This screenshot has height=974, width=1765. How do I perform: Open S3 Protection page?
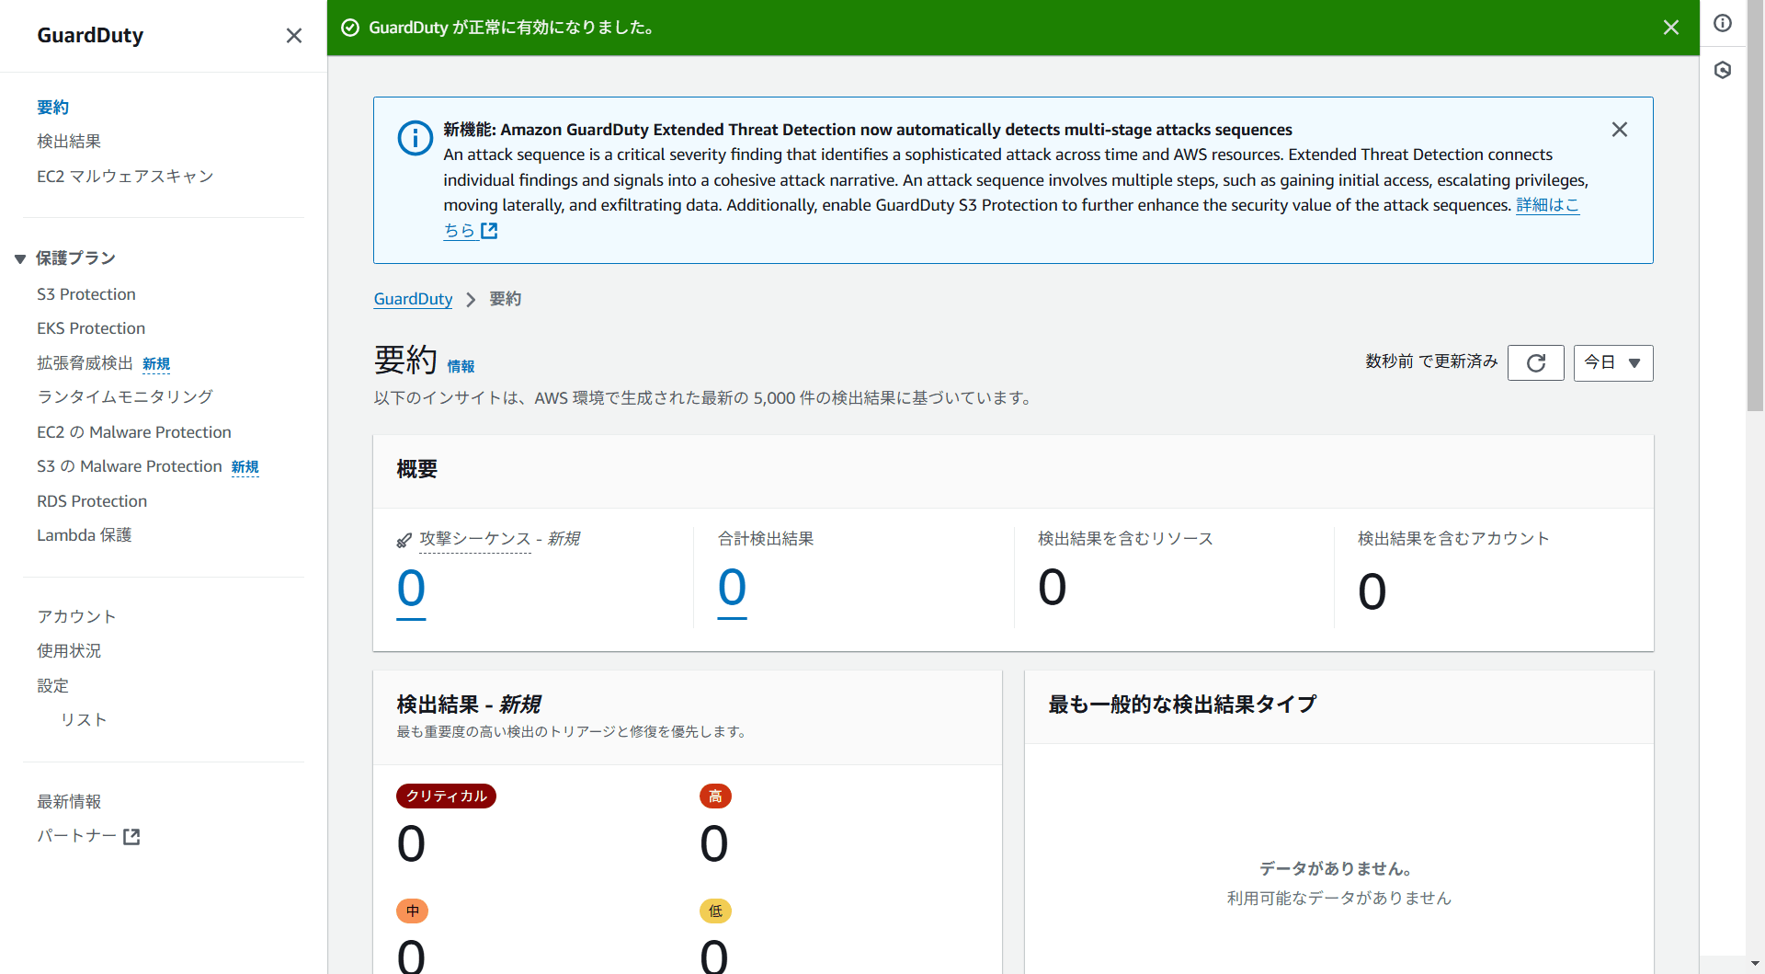click(86, 294)
